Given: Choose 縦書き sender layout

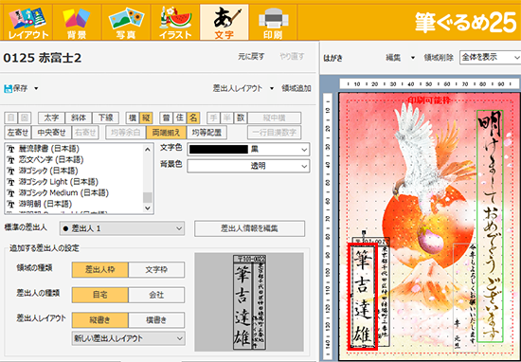Looking at the screenshot, I should 100,319.
